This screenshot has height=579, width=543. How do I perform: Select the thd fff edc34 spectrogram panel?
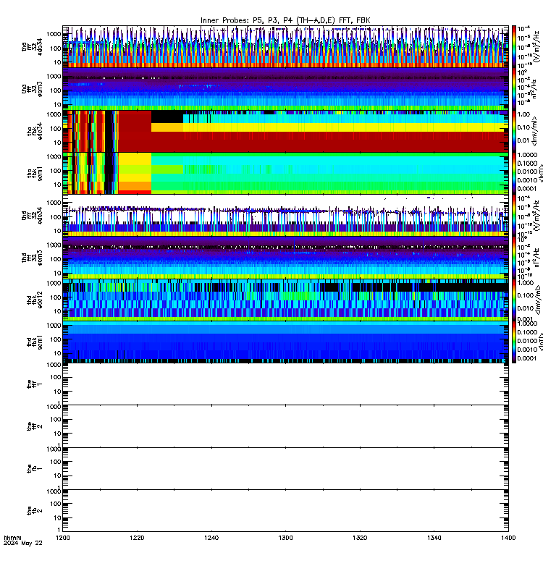(285, 216)
